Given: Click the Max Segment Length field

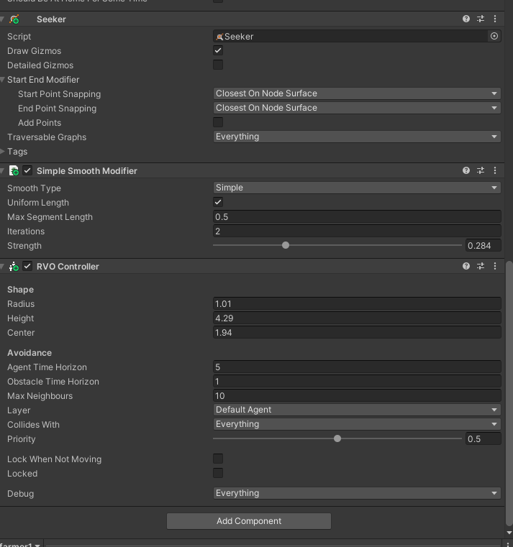Looking at the screenshot, I should tap(357, 217).
